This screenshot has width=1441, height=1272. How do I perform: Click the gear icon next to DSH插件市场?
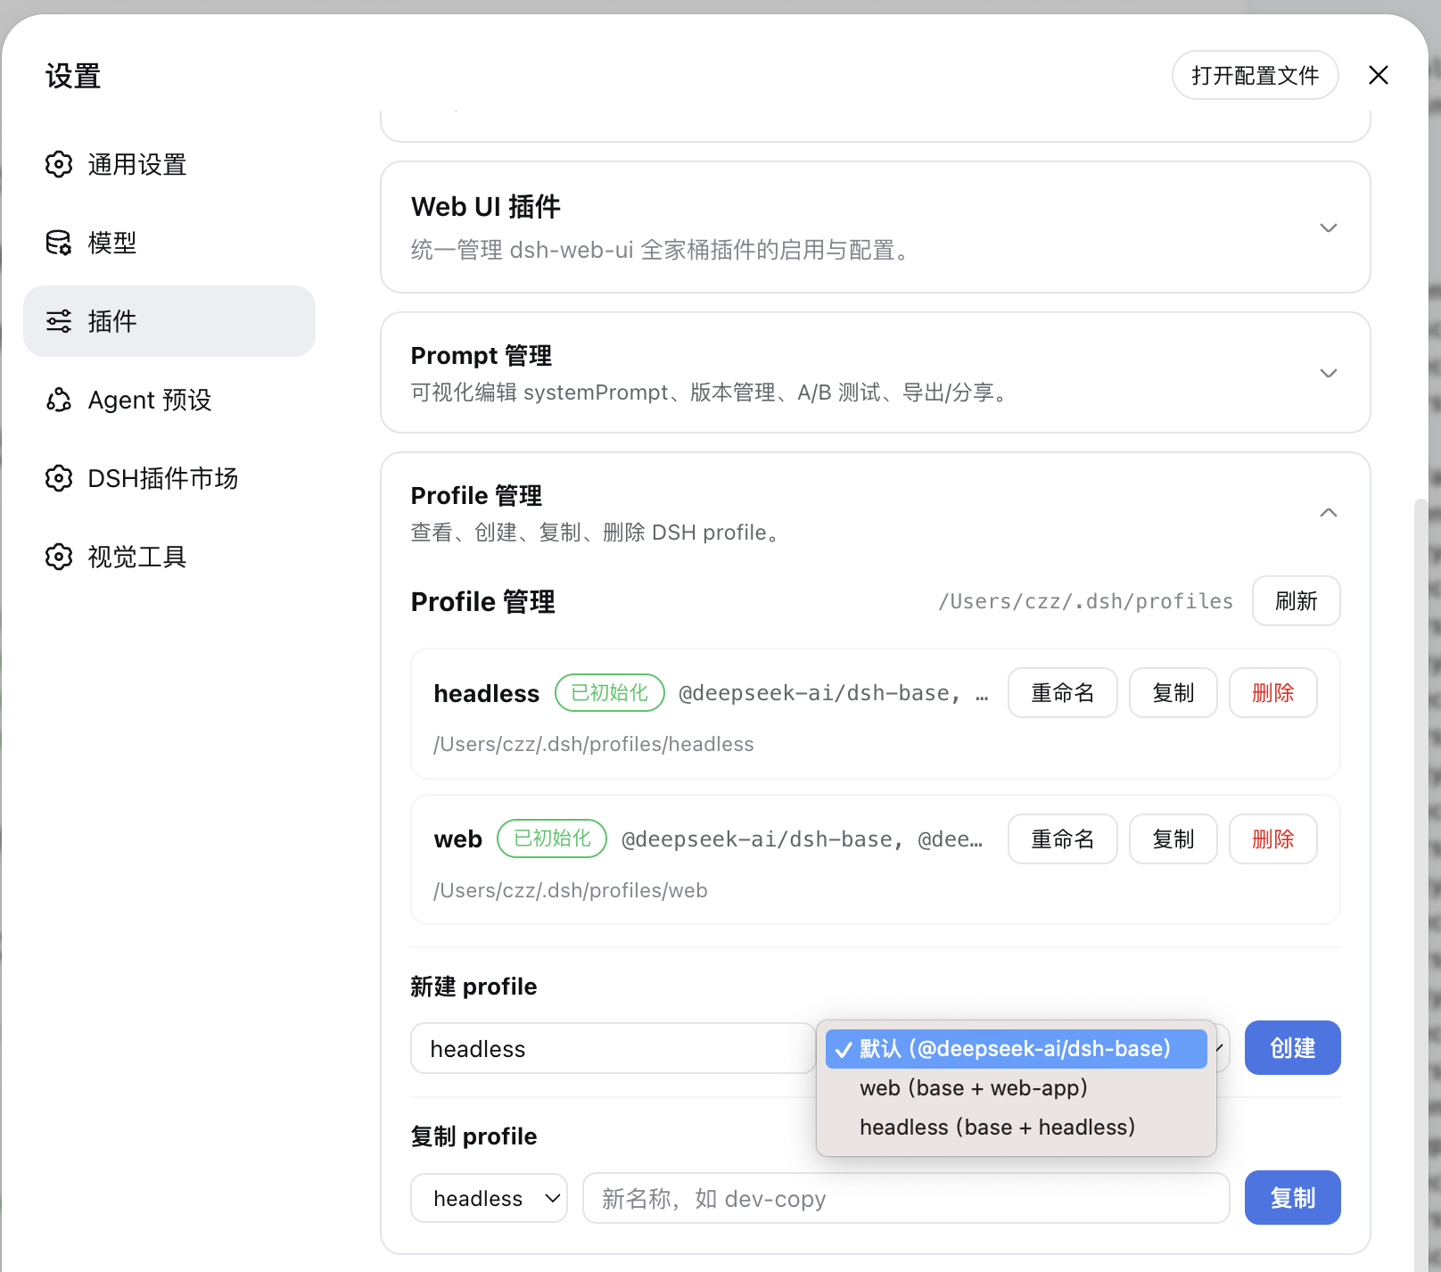pos(59,478)
